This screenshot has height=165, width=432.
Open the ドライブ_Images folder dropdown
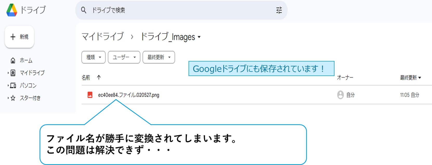171,37
